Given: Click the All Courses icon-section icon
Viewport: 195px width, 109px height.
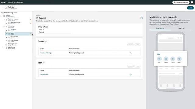Looking at the screenshot, I should [6, 27].
